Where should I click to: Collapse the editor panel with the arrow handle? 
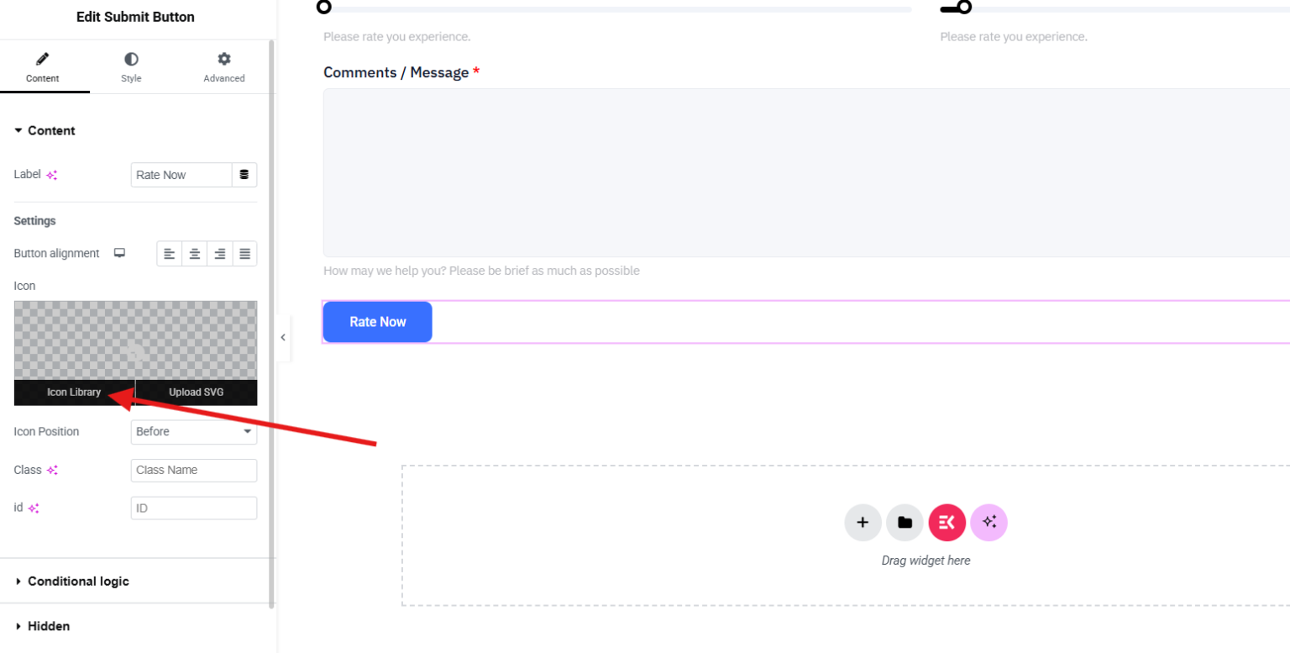[x=283, y=337]
